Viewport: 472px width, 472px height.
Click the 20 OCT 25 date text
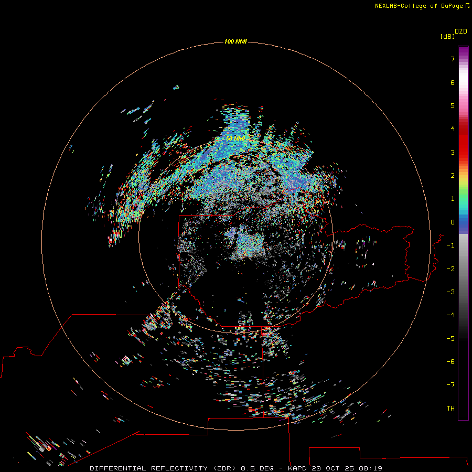(x=332, y=468)
